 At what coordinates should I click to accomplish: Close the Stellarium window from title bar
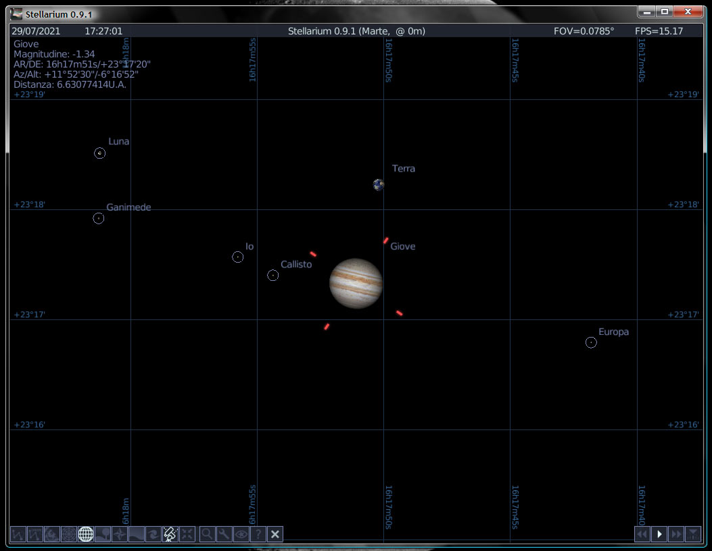pyautogui.click(x=688, y=11)
